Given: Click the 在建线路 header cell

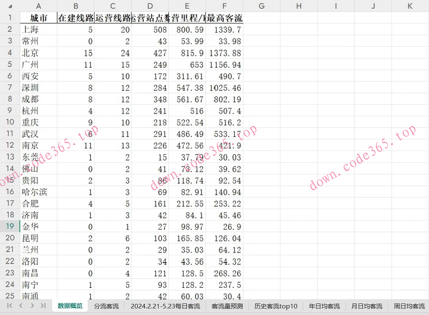Looking at the screenshot, I should 76,18.
